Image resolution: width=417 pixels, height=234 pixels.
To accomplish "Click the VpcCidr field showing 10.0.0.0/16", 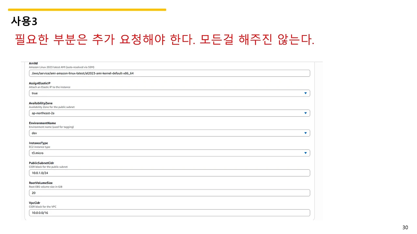I will tap(169, 213).
